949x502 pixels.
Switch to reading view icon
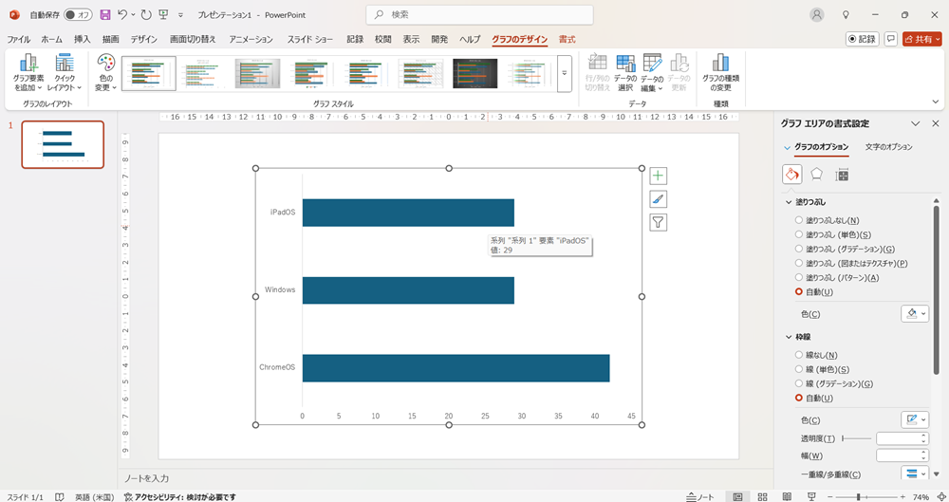pyautogui.click(x=787, y=496)
